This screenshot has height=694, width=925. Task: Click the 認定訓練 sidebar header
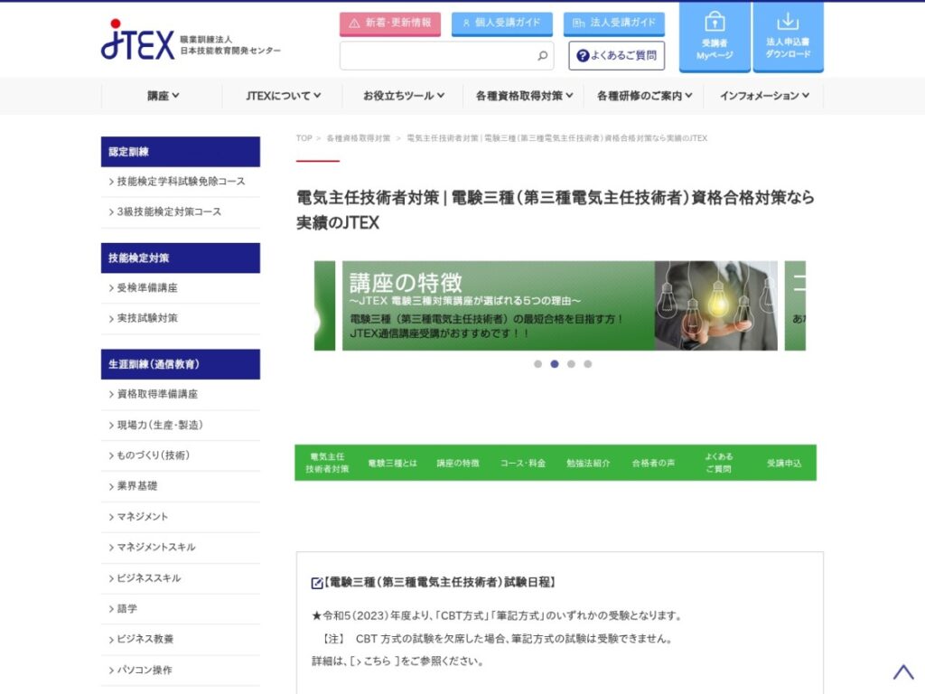pyautogui.click(x=181, y=152)
